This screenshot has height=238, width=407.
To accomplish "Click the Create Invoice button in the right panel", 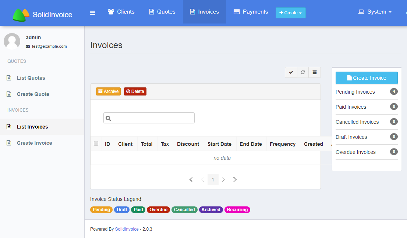I will point(367,78).
